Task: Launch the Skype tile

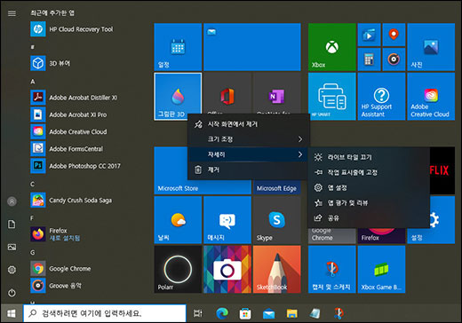Action: click(x=276, y=220)
